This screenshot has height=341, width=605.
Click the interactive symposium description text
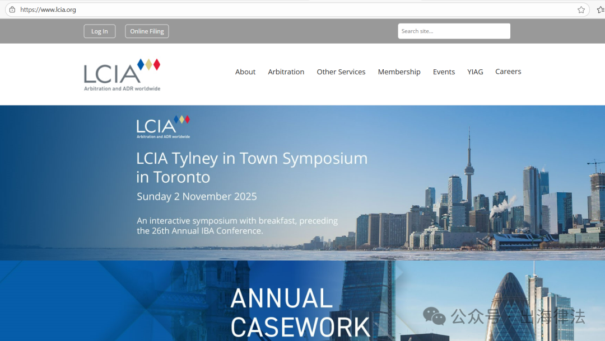coord(238,226)
